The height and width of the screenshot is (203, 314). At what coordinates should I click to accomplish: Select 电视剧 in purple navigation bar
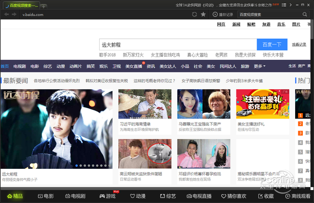point(20,66)
